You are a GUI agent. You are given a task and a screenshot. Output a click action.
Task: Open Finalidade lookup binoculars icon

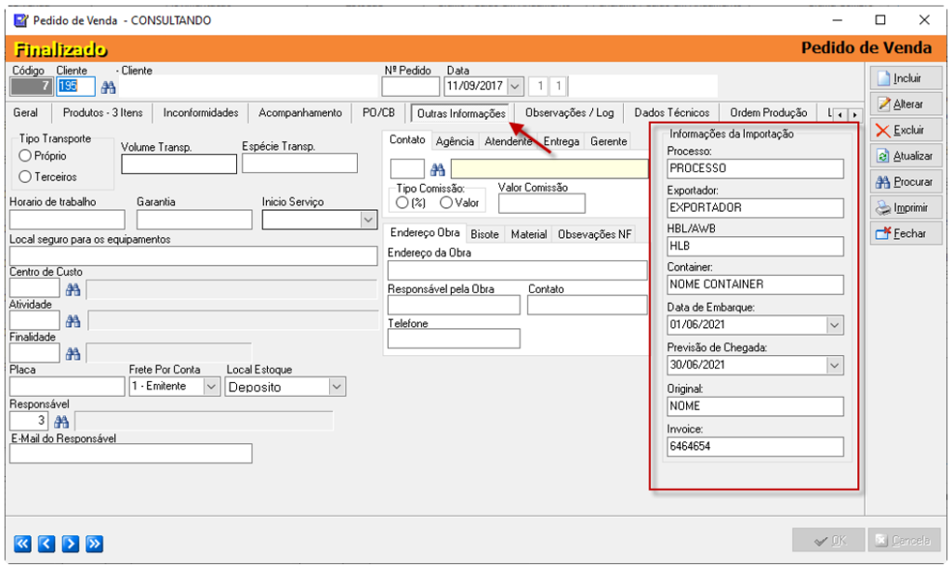click(73, 353)
